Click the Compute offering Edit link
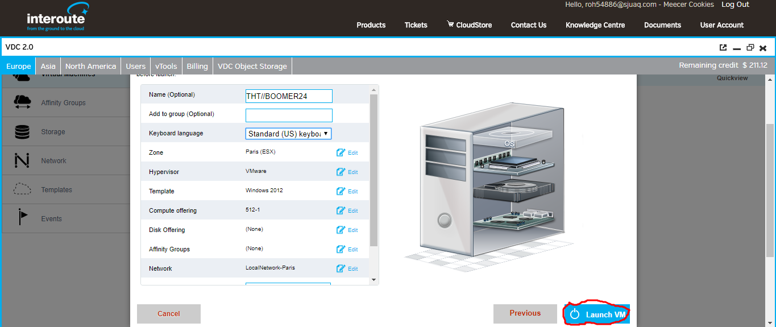The width and height of the screenshot is (776, 327). [x=353, y=211]
